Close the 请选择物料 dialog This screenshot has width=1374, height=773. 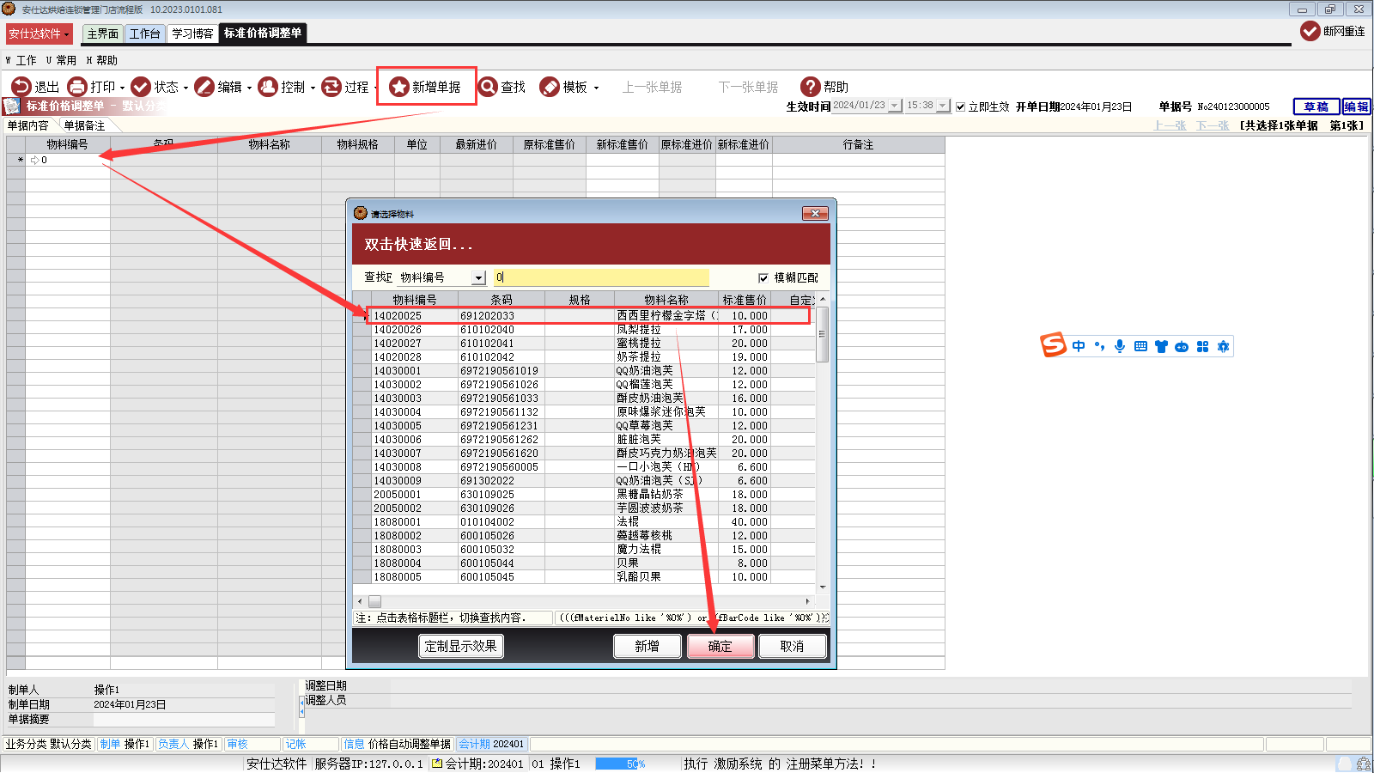point(814,213)
